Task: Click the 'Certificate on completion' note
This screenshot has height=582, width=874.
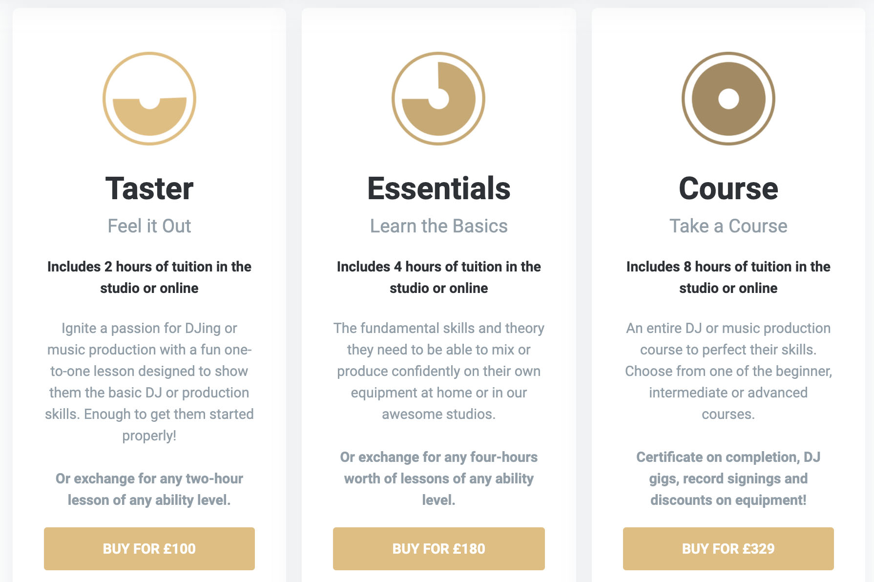Action: (x=728, y=478)
